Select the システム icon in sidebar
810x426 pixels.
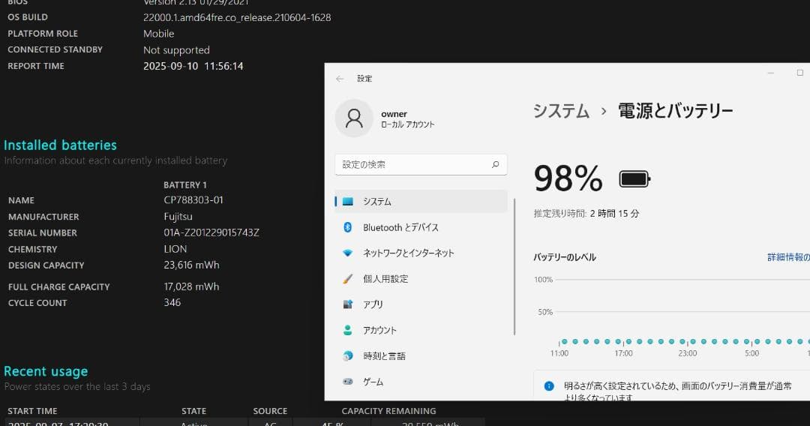click(x=348, y=202)
